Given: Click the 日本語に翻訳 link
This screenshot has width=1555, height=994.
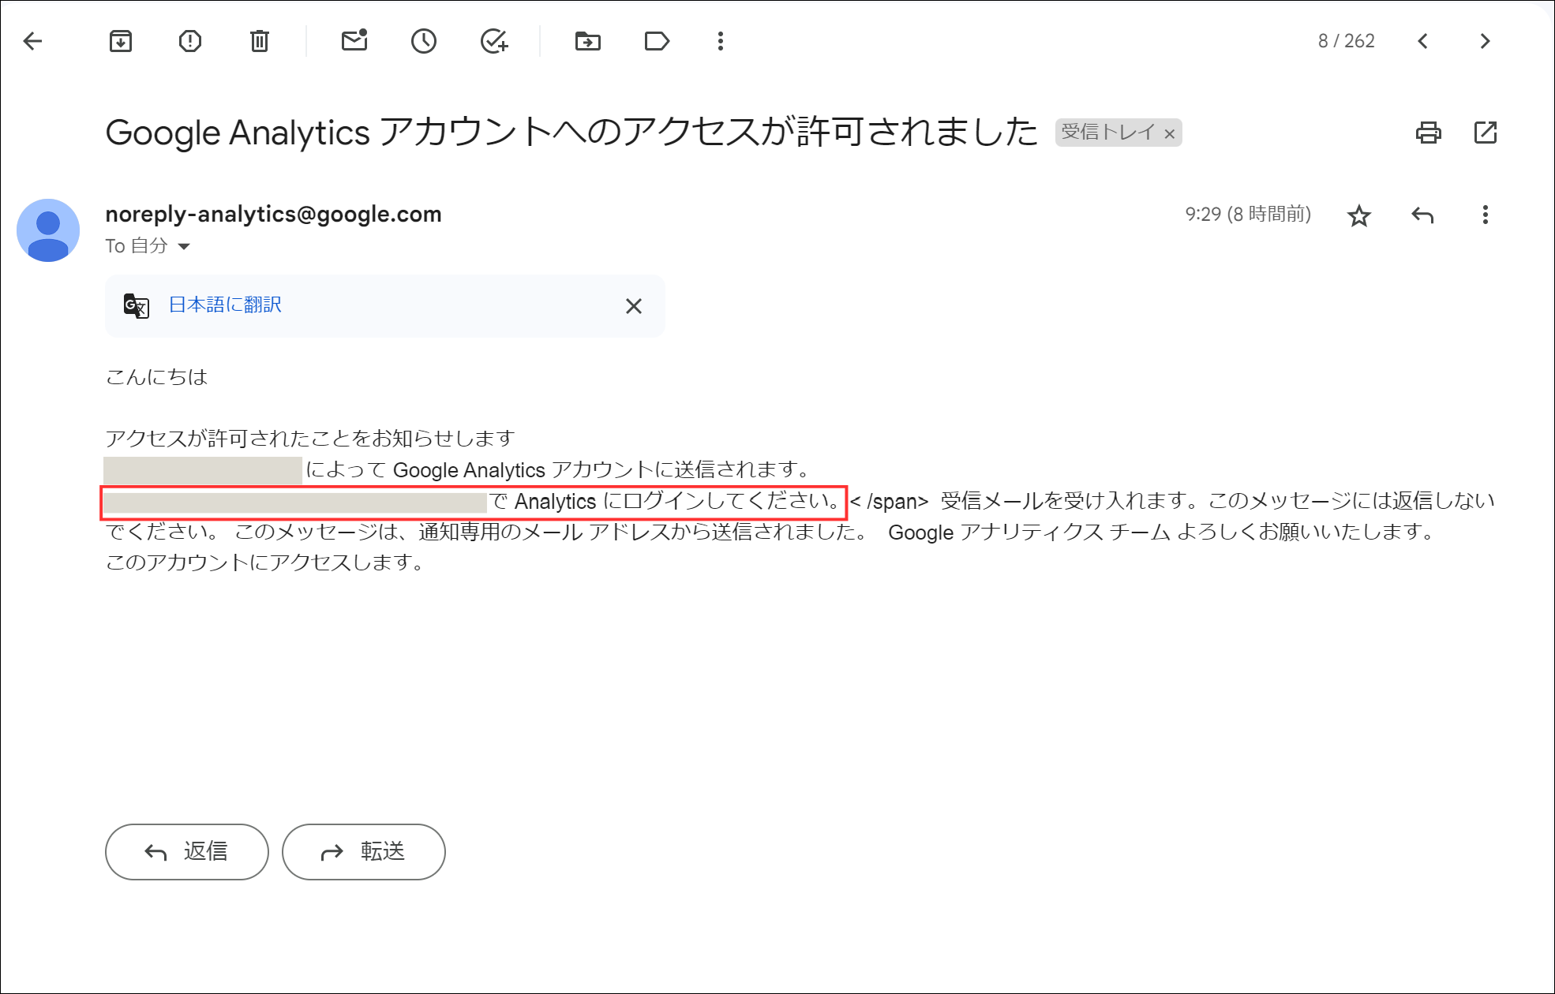Looking at the screenshot, I should click(226, 305).
